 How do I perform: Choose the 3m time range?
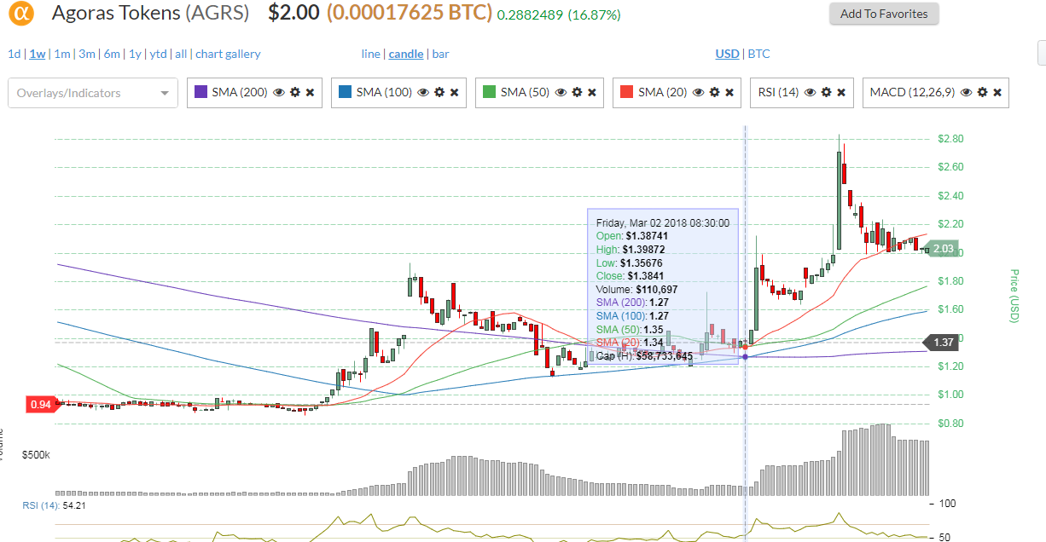pyautogui.click(x=87, y=54)
